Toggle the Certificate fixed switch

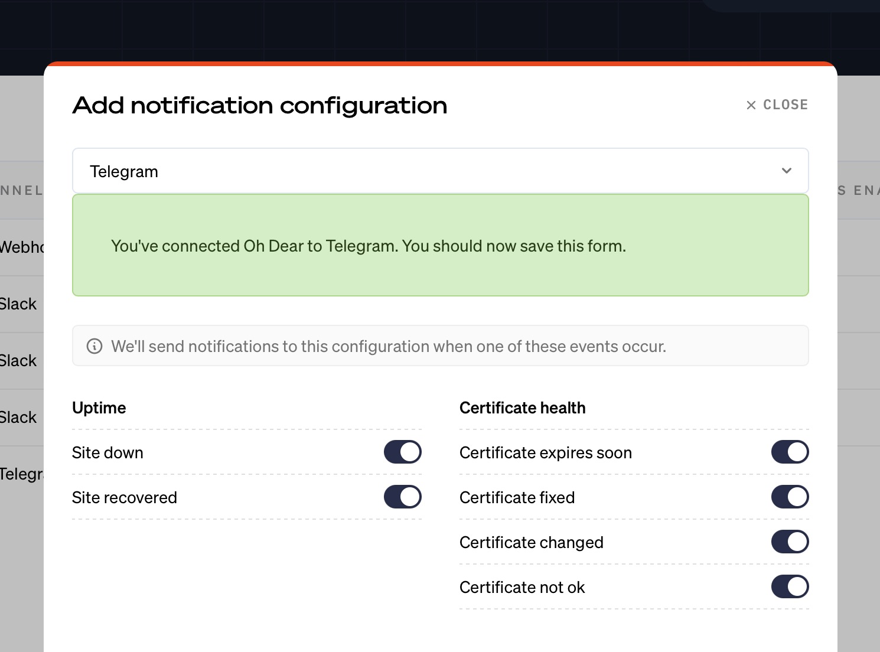coord(790,497)
